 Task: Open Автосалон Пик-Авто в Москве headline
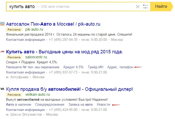[x=53, y=24]
